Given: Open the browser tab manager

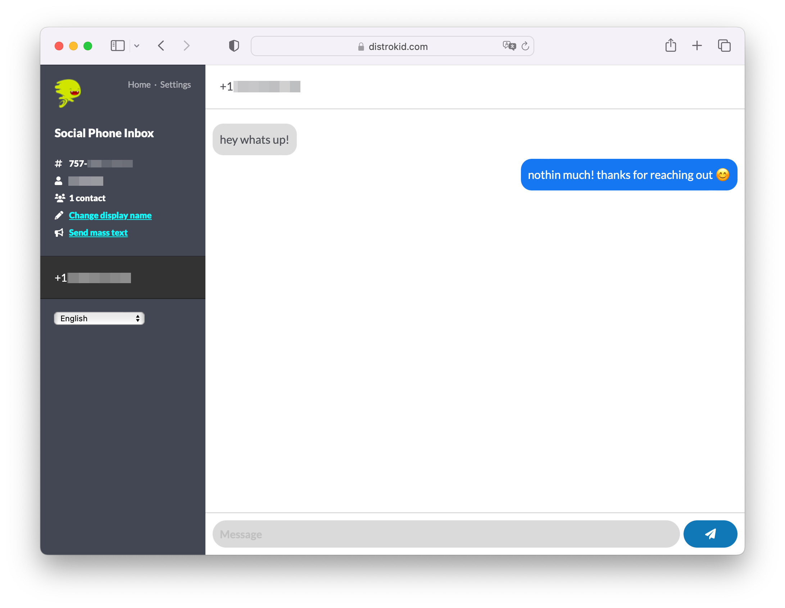Looking at the screenshot, I should click(x=725, y=46).
